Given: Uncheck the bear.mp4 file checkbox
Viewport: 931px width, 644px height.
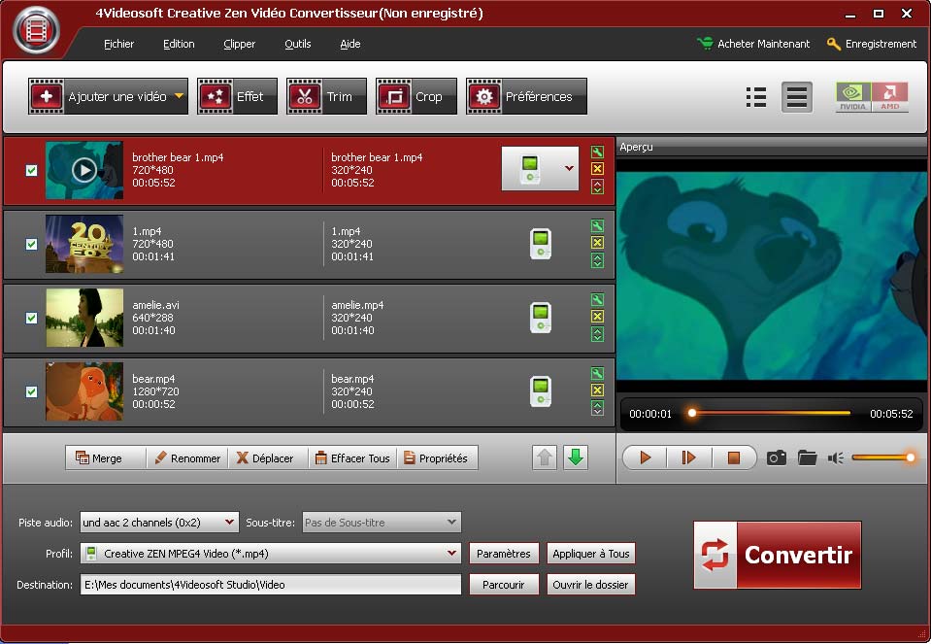Looking at the screenshot, I should (x=31, y=391).
